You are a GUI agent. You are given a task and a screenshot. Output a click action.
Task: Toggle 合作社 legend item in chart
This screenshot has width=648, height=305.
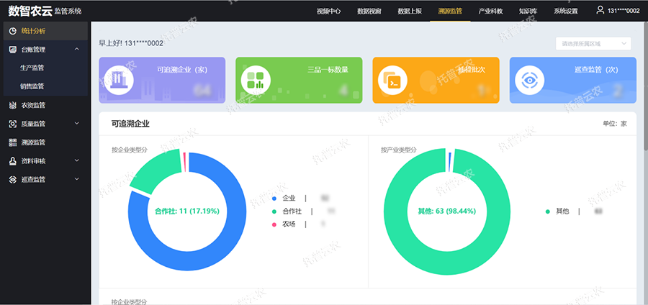[x=292, y=211]
